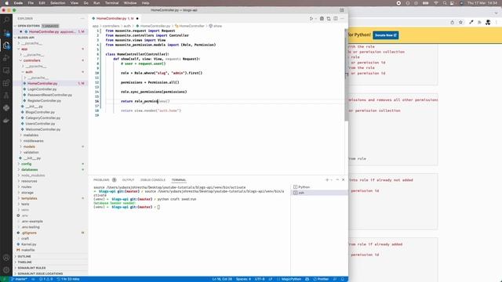The image size is (502, 282).
Task: Open the Docker view in activity bar
Action: pos(6,121)
